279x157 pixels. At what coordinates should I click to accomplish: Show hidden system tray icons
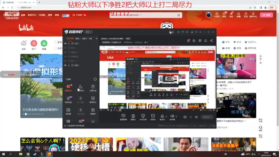(259, 154)
